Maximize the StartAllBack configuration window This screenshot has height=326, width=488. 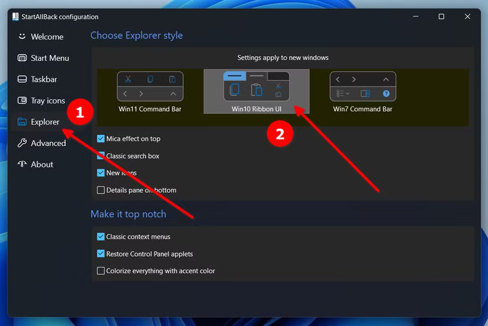click(x=441, y=17)
